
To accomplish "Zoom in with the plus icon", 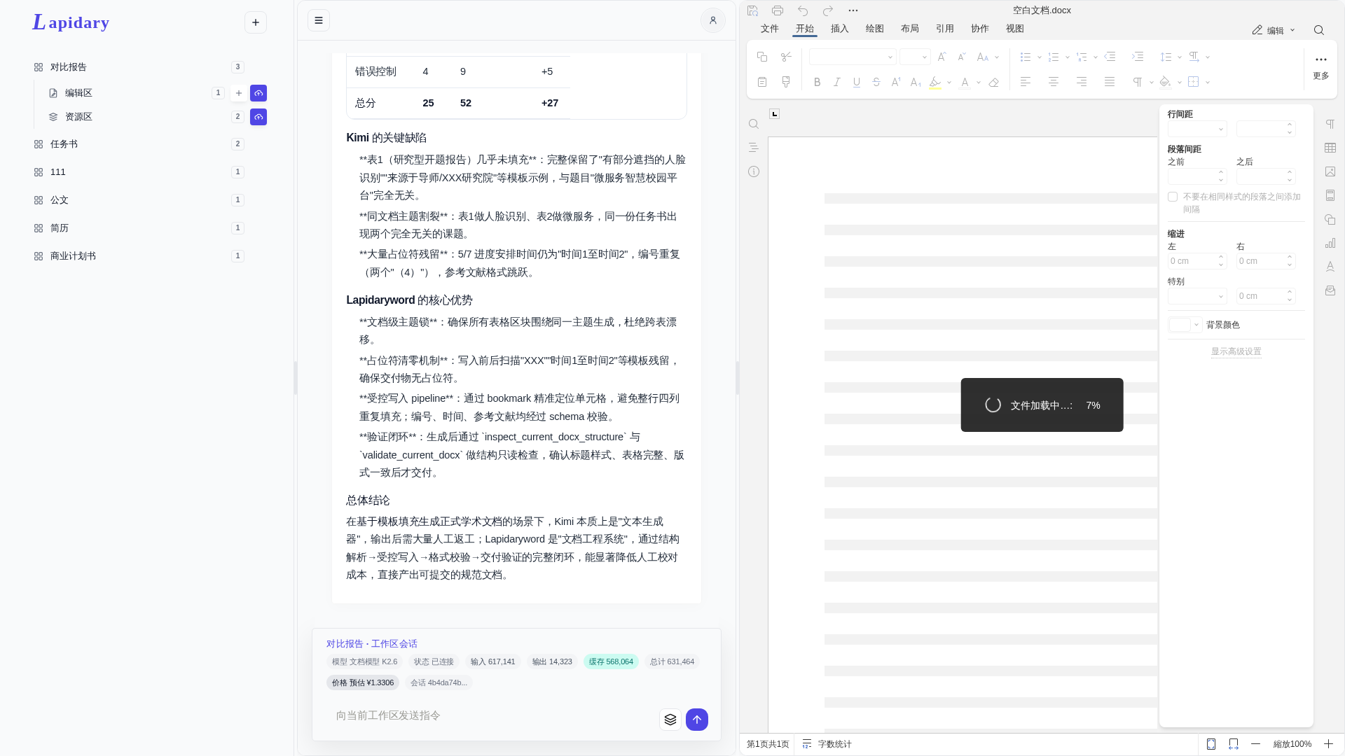I will [1328, 744].
